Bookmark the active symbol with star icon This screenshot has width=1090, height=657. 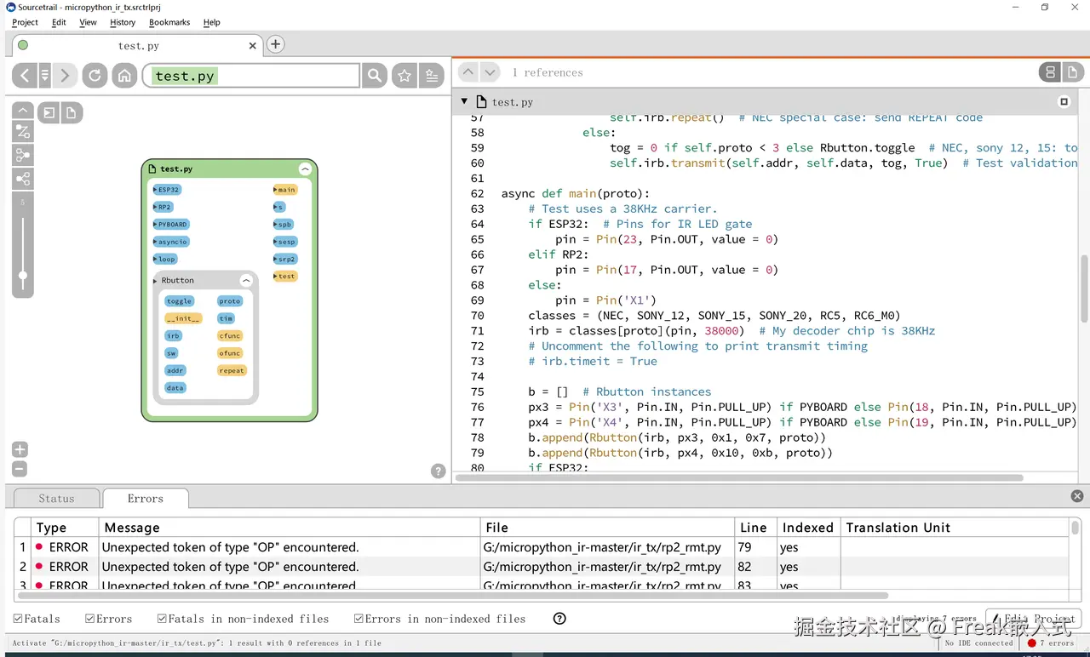[x=404, y=76]
